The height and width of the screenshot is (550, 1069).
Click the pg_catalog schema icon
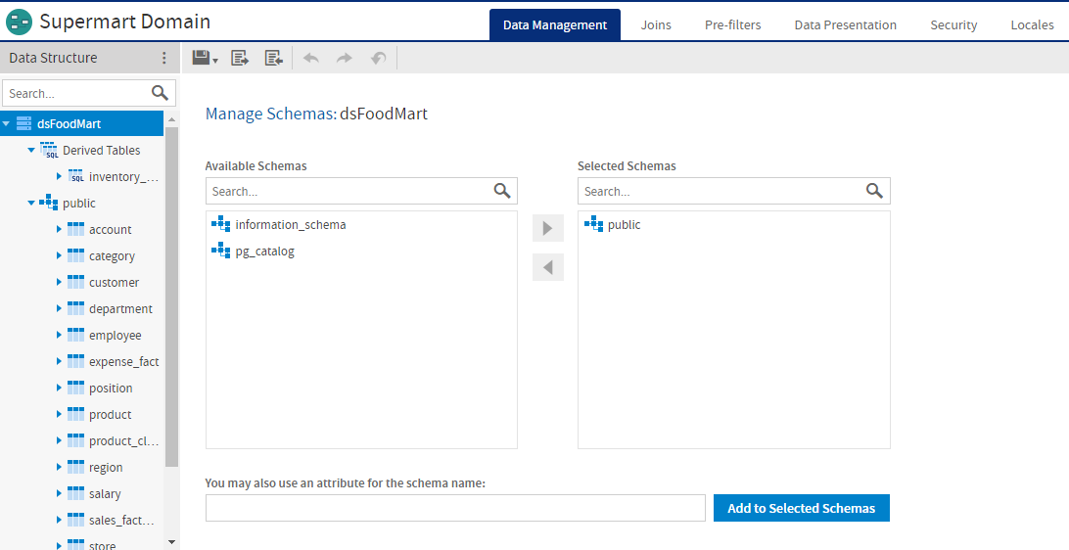(221, 251)
